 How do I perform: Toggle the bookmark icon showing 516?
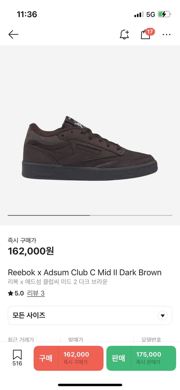(17, 358)
